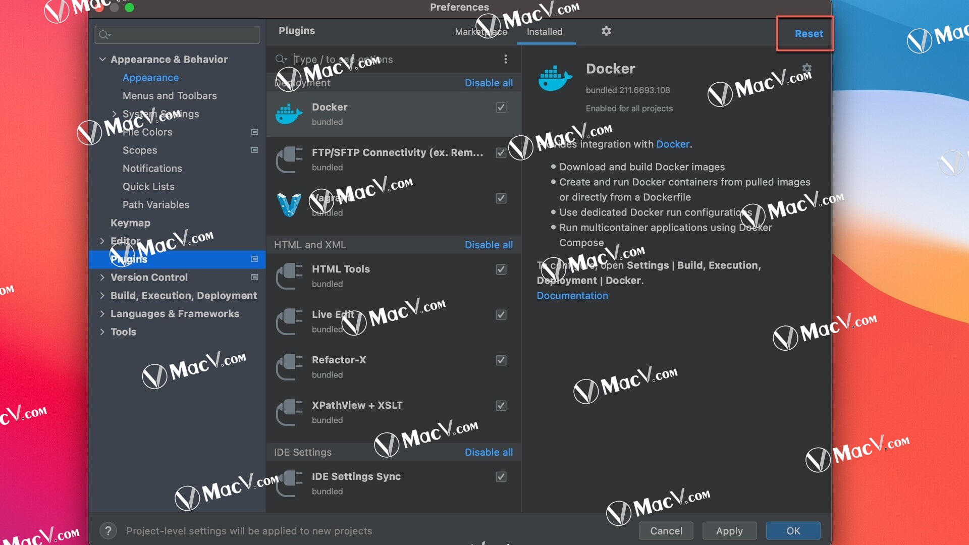Expand the Version Control node
Screen dimensions: 969x545
[102, 277]
